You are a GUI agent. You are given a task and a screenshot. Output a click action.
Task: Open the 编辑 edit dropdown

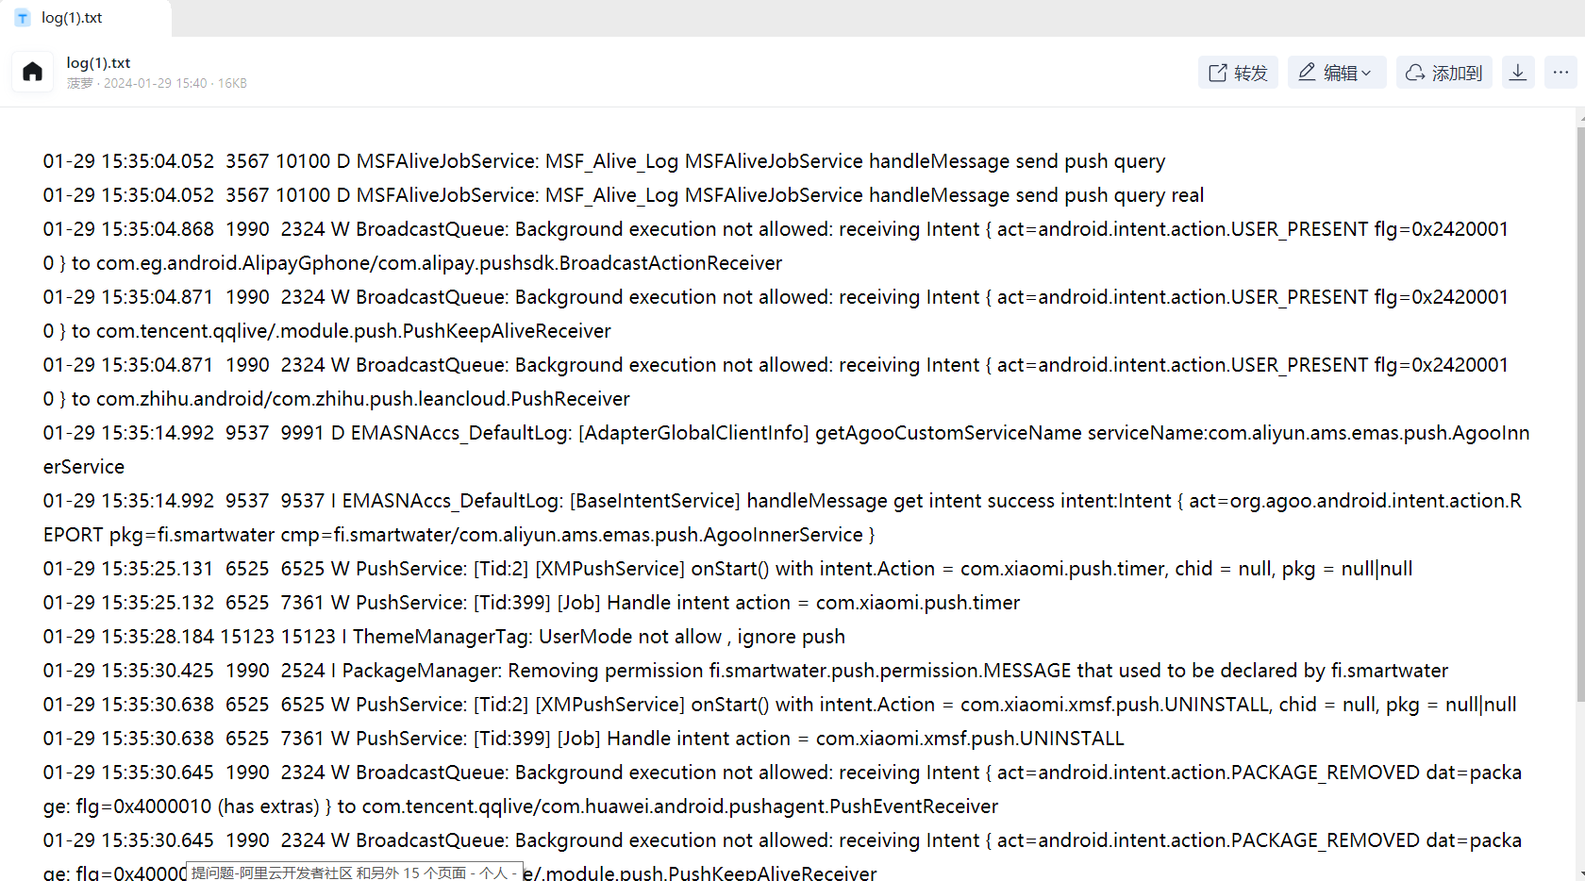[1336, 73]
